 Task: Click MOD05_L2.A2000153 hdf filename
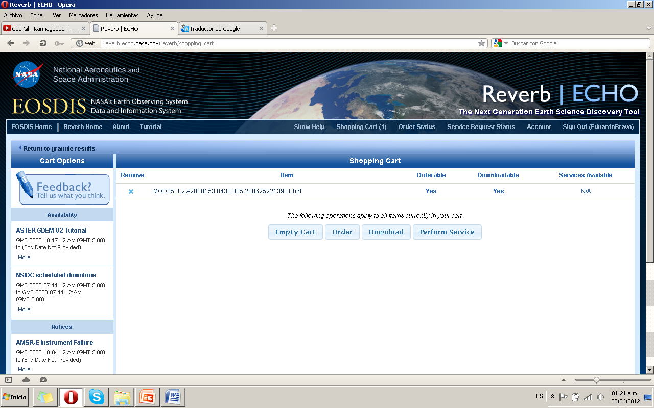click(x=227, y=191)
